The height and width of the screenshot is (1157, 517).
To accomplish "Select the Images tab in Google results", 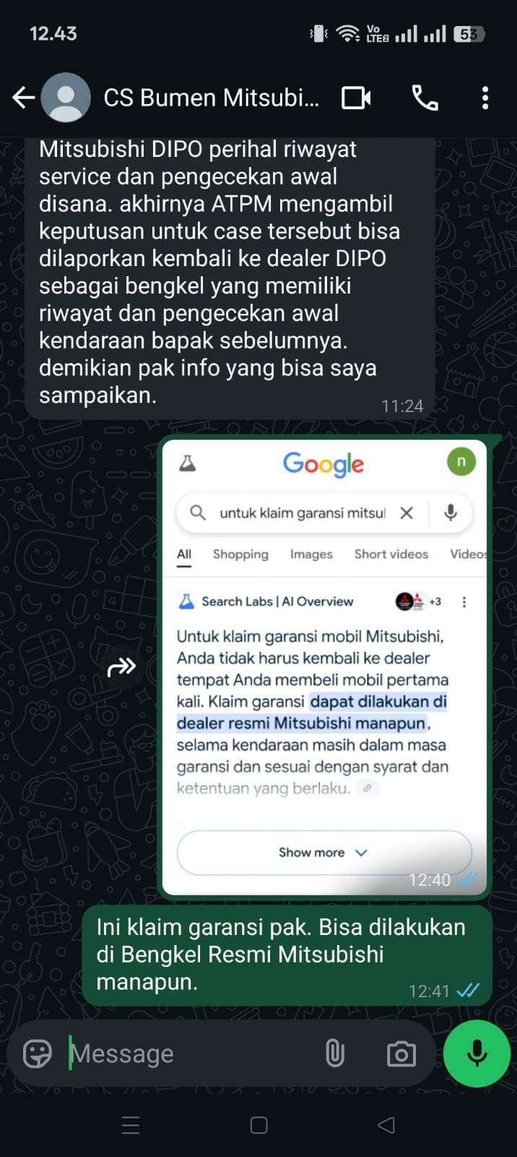I will coord(311,554).
